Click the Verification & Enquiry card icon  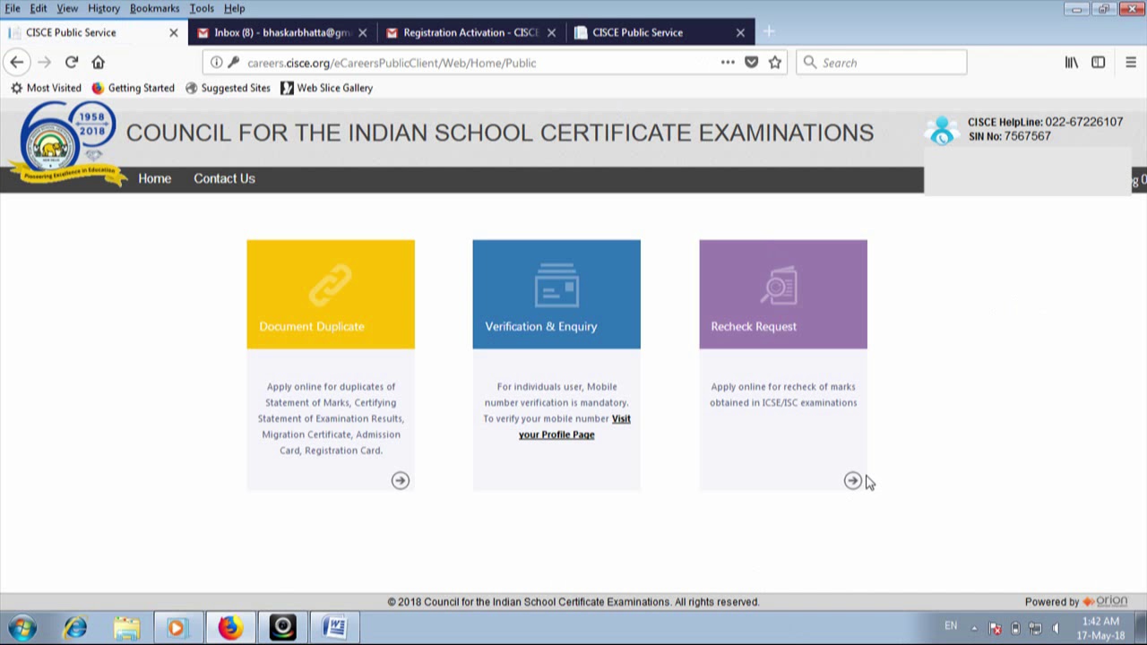556,285
